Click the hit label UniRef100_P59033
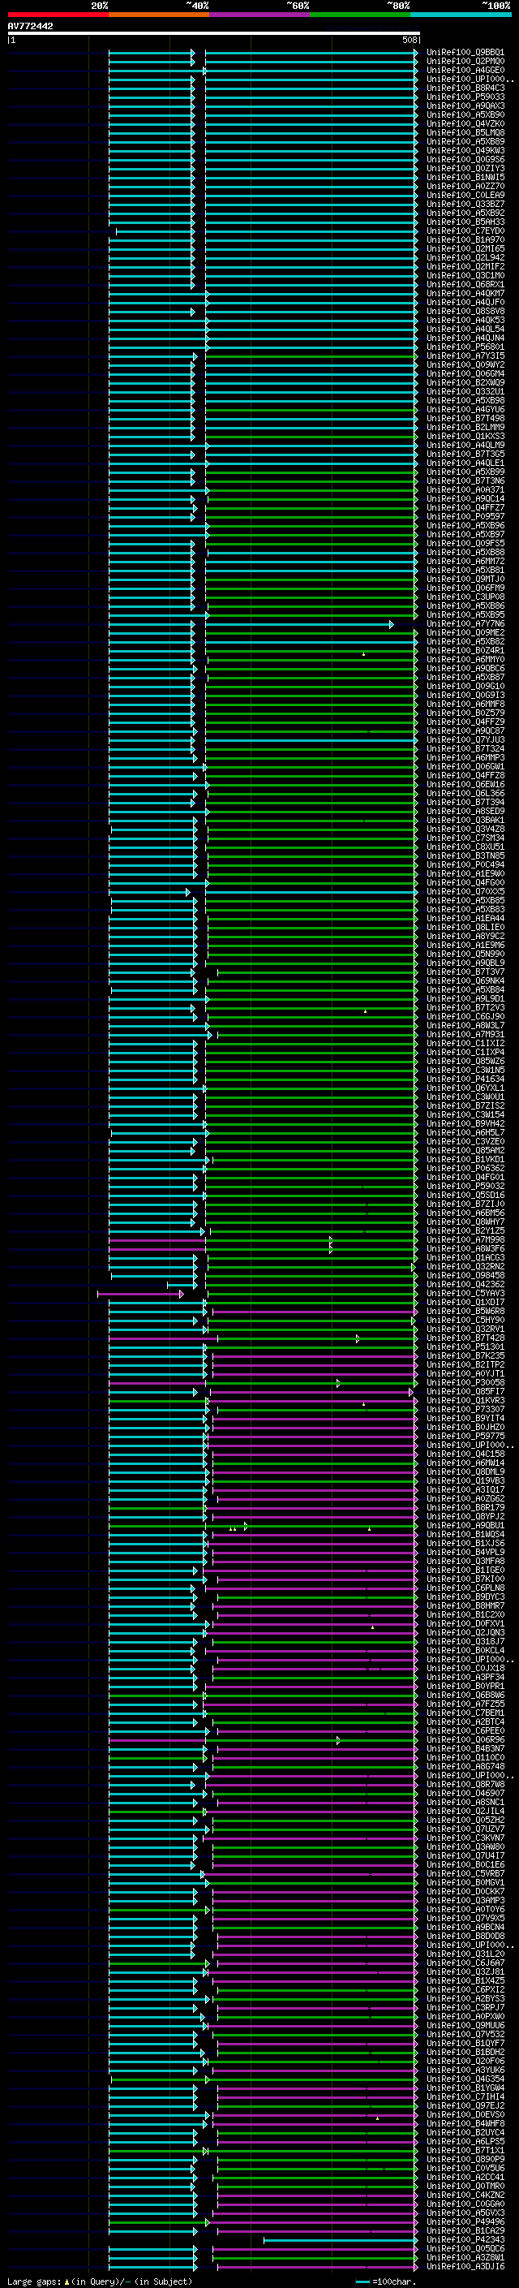Viewport: 519px width, 2288px height. [x=465, y=97]
